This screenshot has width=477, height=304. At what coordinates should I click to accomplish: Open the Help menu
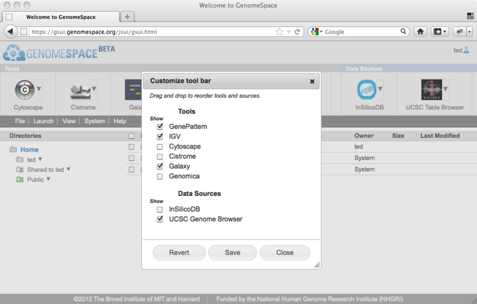[120, 121]
